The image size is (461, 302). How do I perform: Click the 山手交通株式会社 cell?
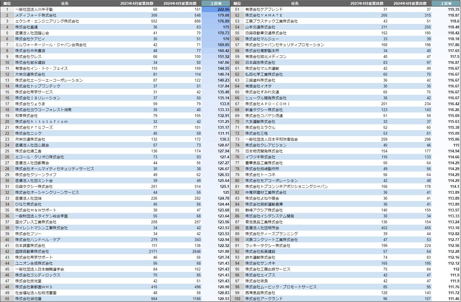260,27
